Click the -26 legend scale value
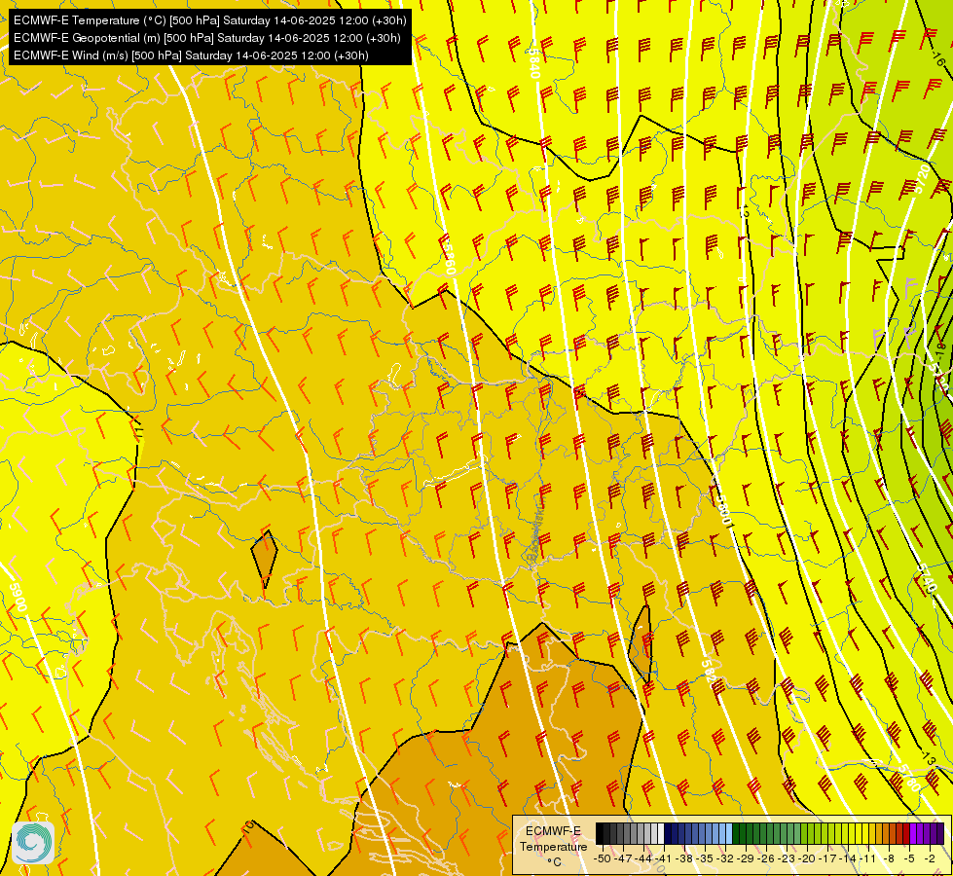The height and width of the screenshot is (876, 953). coord(767,858)
